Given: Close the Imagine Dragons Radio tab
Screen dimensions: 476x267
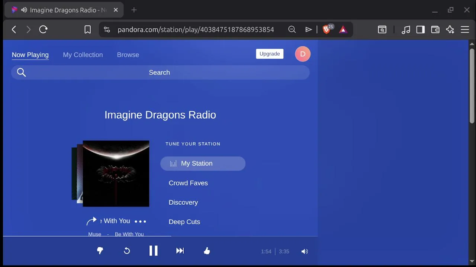Looking at the screenshot, I should click(x=116, y=10).
